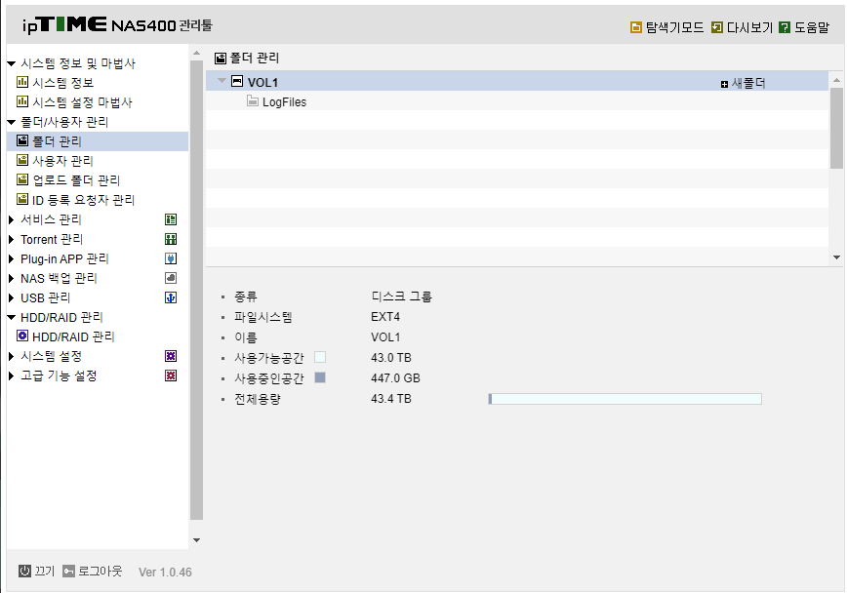Click the 폴더 관리 panel title icon
847x593 pixels.
(x=221, y=59)
